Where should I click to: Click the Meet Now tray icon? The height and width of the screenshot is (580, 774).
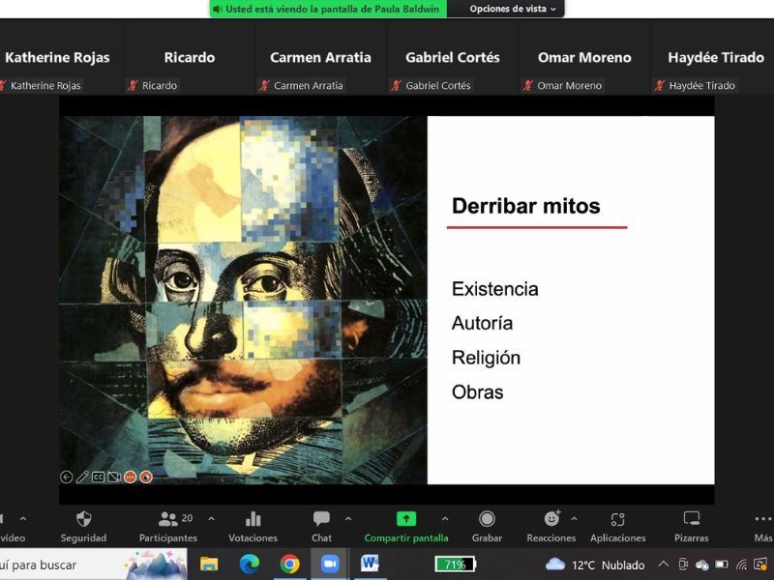(683, 565)
